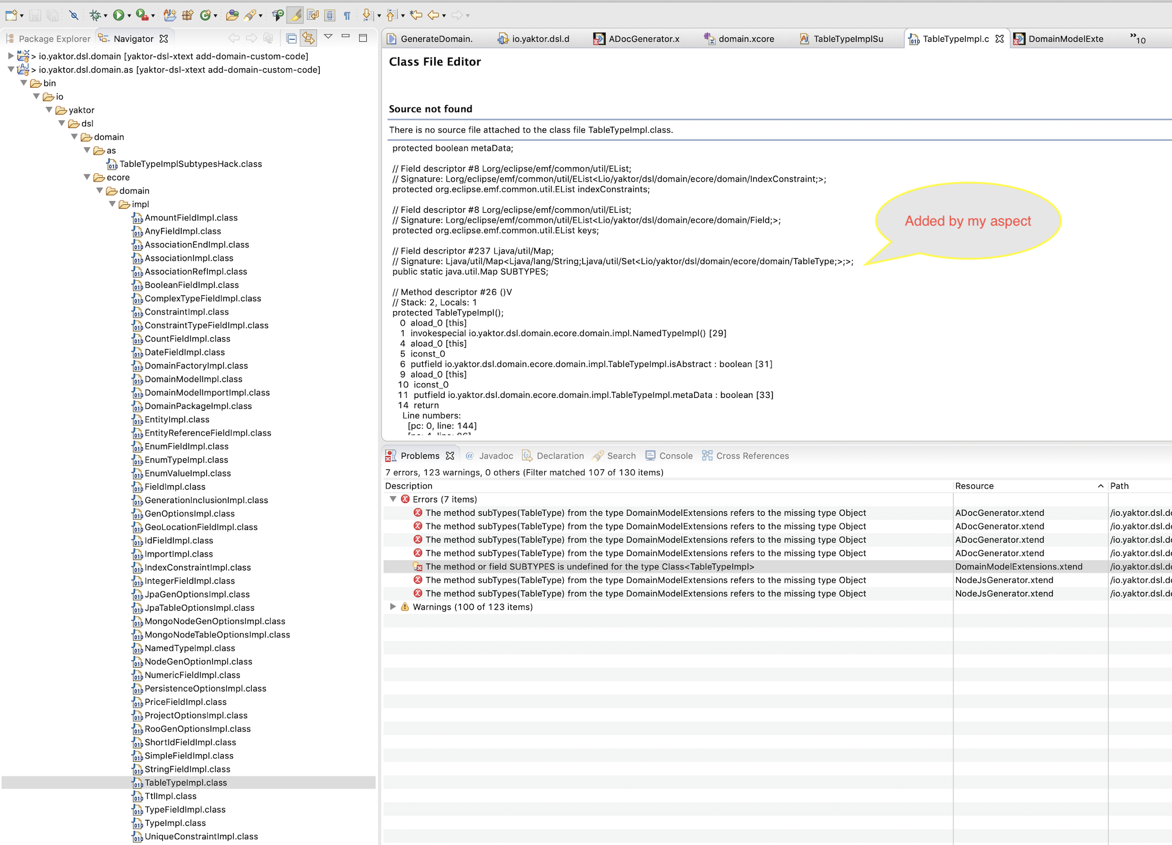The image size is (1172, 845).
Task: Switch to the Console view tab
Action: tap(669, 456)
